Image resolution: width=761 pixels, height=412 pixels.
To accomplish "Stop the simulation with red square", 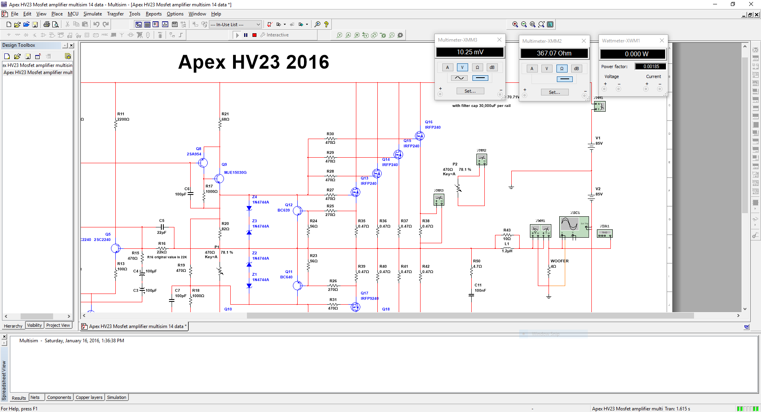I will [254, 35].
